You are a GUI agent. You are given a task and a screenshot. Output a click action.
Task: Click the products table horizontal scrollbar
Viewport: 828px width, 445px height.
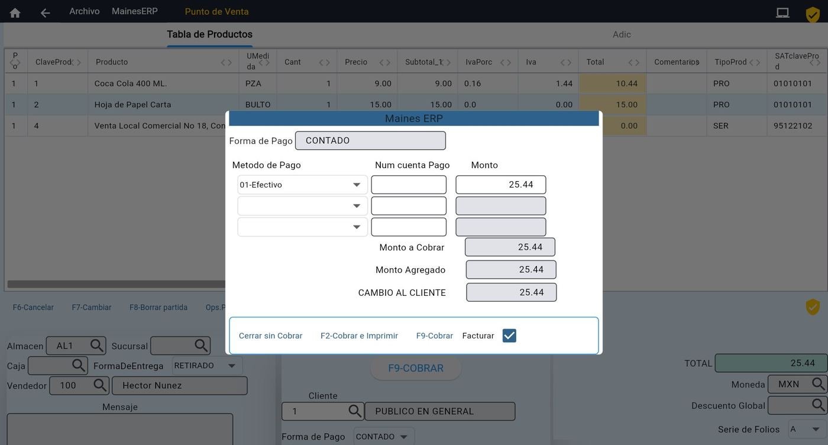tap(116, 284)
